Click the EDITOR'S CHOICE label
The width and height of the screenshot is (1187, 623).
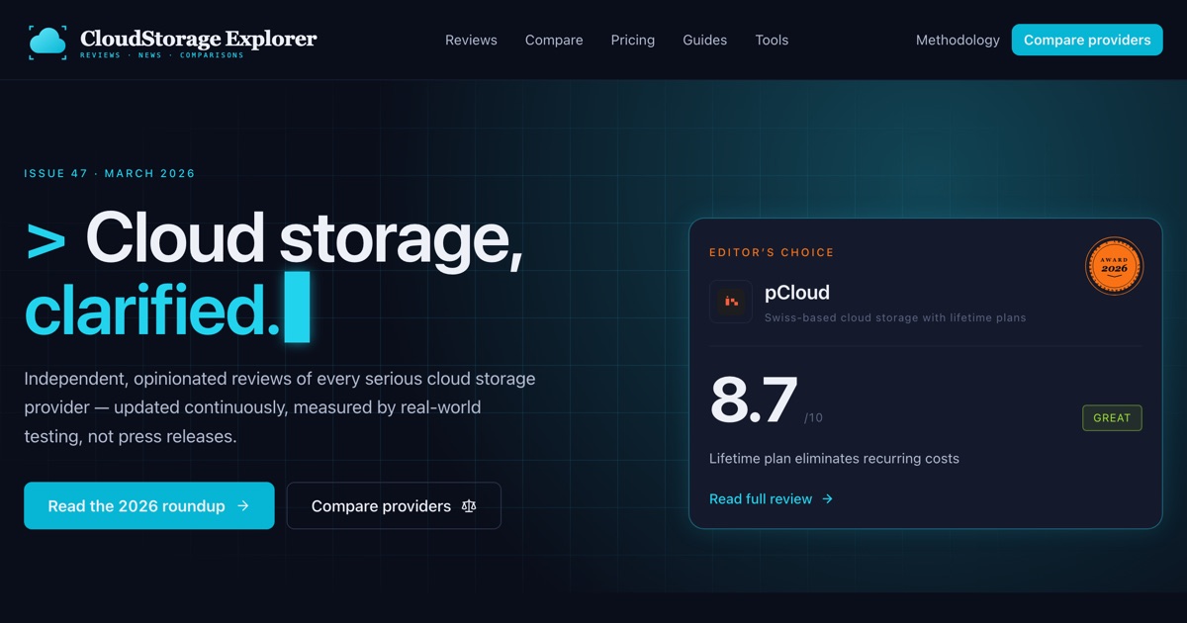click(772, 252)
